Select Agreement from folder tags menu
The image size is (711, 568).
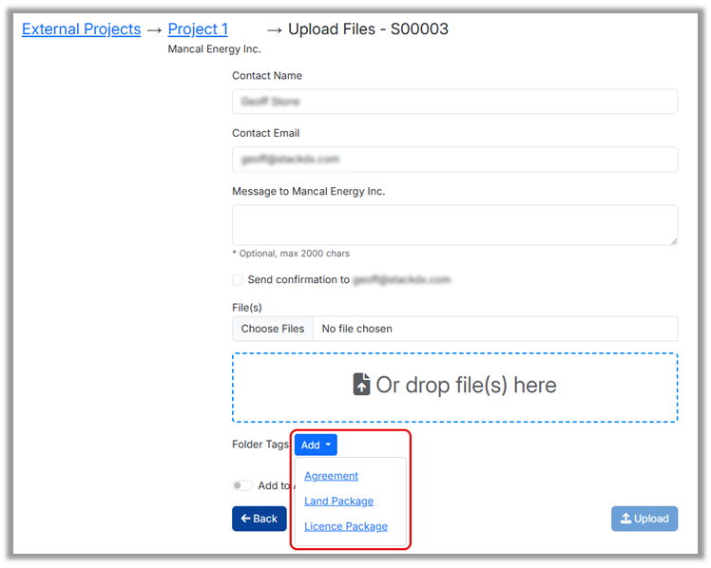331,476
